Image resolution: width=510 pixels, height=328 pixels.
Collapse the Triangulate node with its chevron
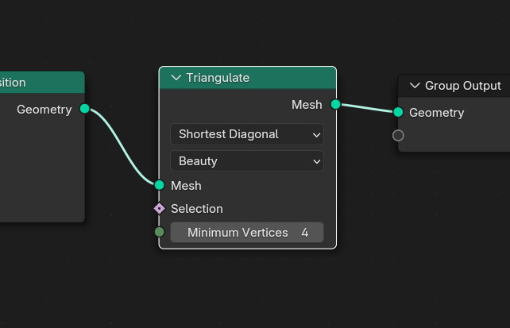(176, 78)
